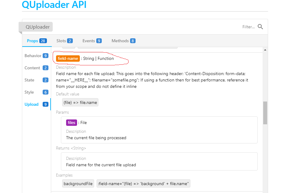Open the Methods tab
This screenshot has height=193, width=283.
[121, 40]
